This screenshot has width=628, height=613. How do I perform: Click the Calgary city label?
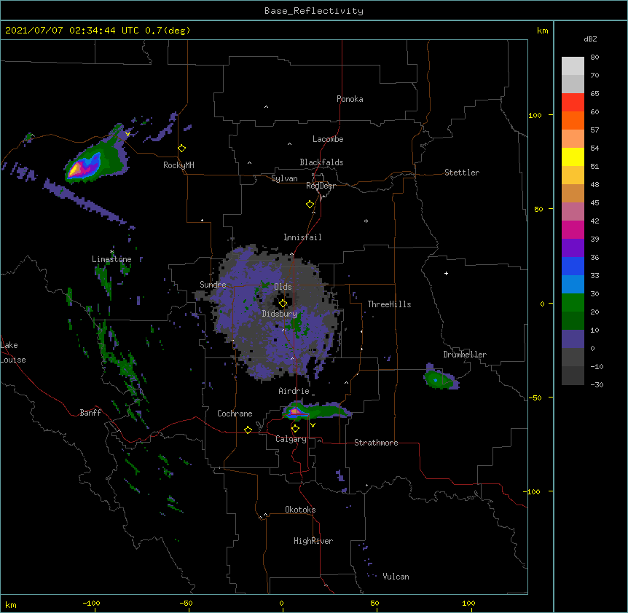point(291,439)
